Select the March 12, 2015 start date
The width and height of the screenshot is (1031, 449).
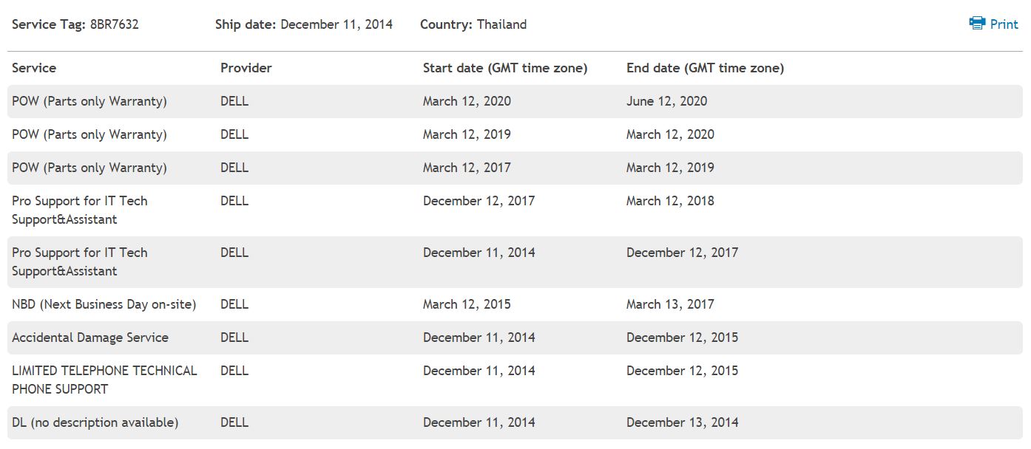[467, 304]
